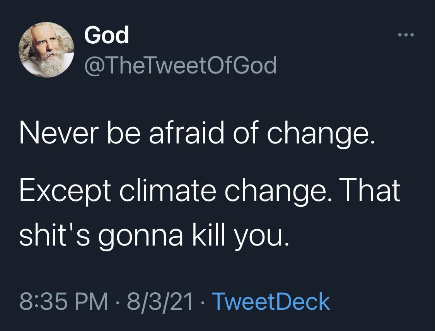
Task: Click the word "of" in the first line
Action: [x=241, y=133]
